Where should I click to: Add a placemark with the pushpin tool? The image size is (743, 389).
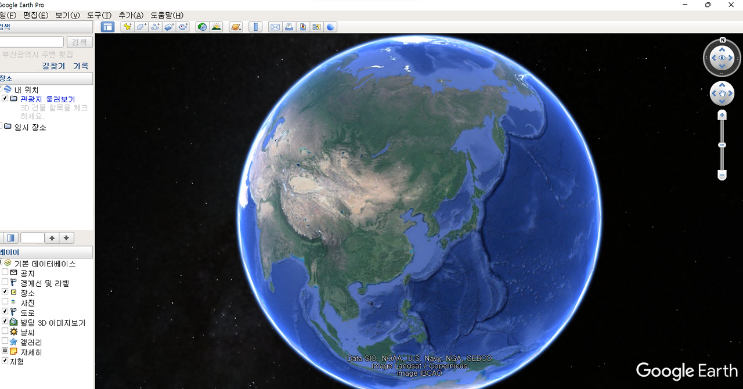128,27
